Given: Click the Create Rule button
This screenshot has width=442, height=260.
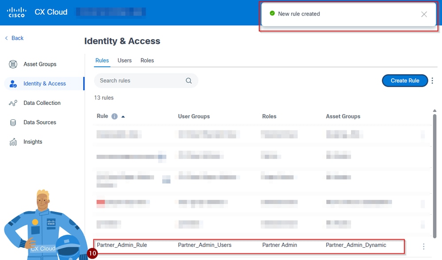Looking at the screenshot, I should tap(405, 80).
